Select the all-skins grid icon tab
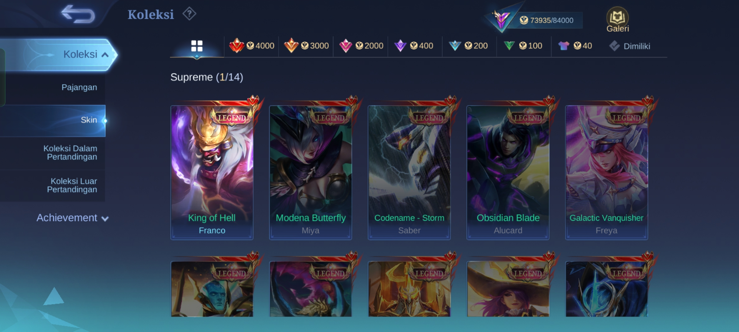Viewport: 739px width, 332px height. pyautogui.click(x=197, y=46)
